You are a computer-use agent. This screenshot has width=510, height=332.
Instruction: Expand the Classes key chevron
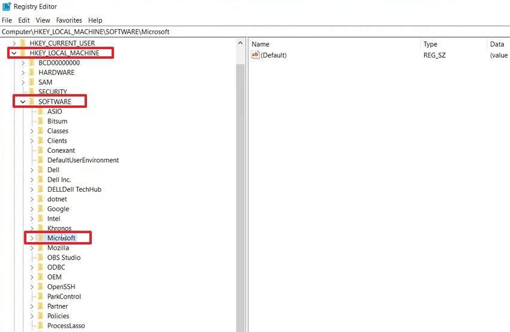(x=32, y=131)
